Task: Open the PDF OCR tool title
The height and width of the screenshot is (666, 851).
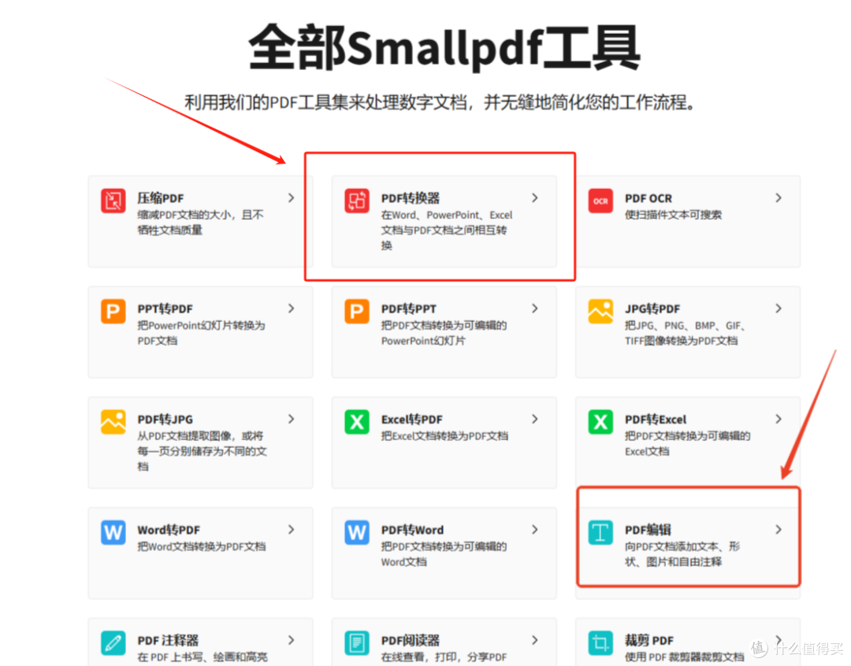Action: click(x=648, y=198)
